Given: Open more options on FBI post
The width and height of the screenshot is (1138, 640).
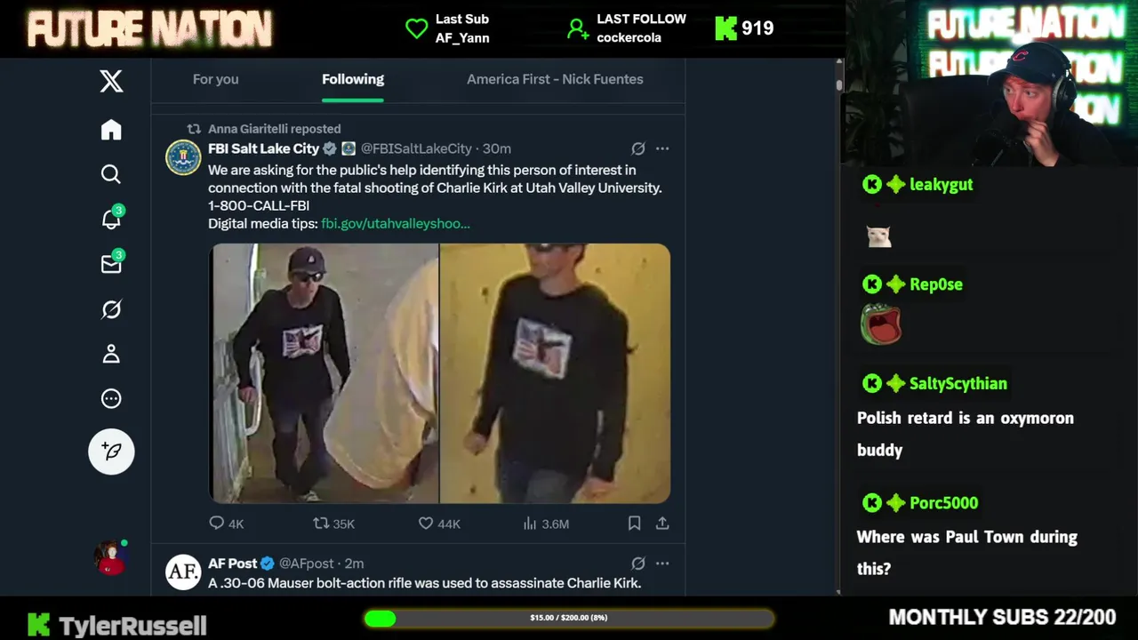Looking at the screenshot, I should coord(662,148).
